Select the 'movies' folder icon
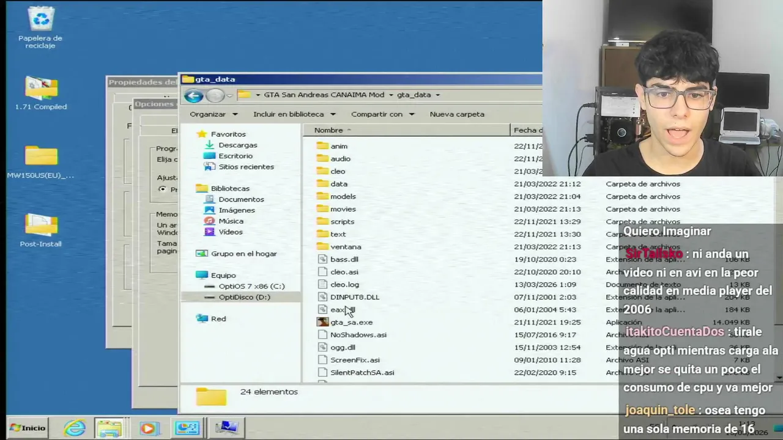Image resolution: width=783 pixels, height=440 pixels. coord(322,209)
